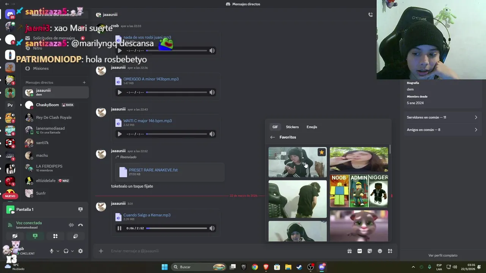486x273 pixels.
Task: Seek in OMEIGOD A minor progress bar
Action: click(x=177, y=92)
